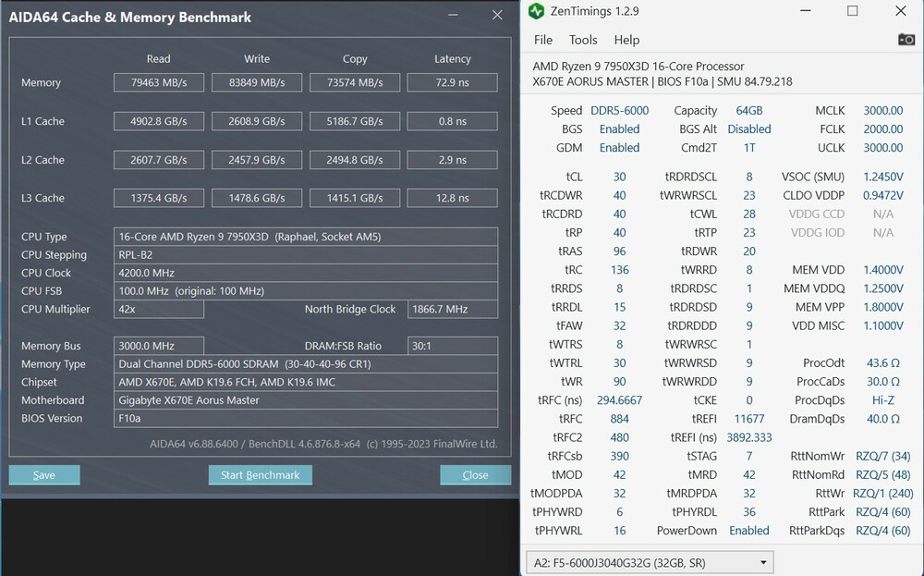
Task: Click the Save button in AIDA64
Action: [44, 475]
